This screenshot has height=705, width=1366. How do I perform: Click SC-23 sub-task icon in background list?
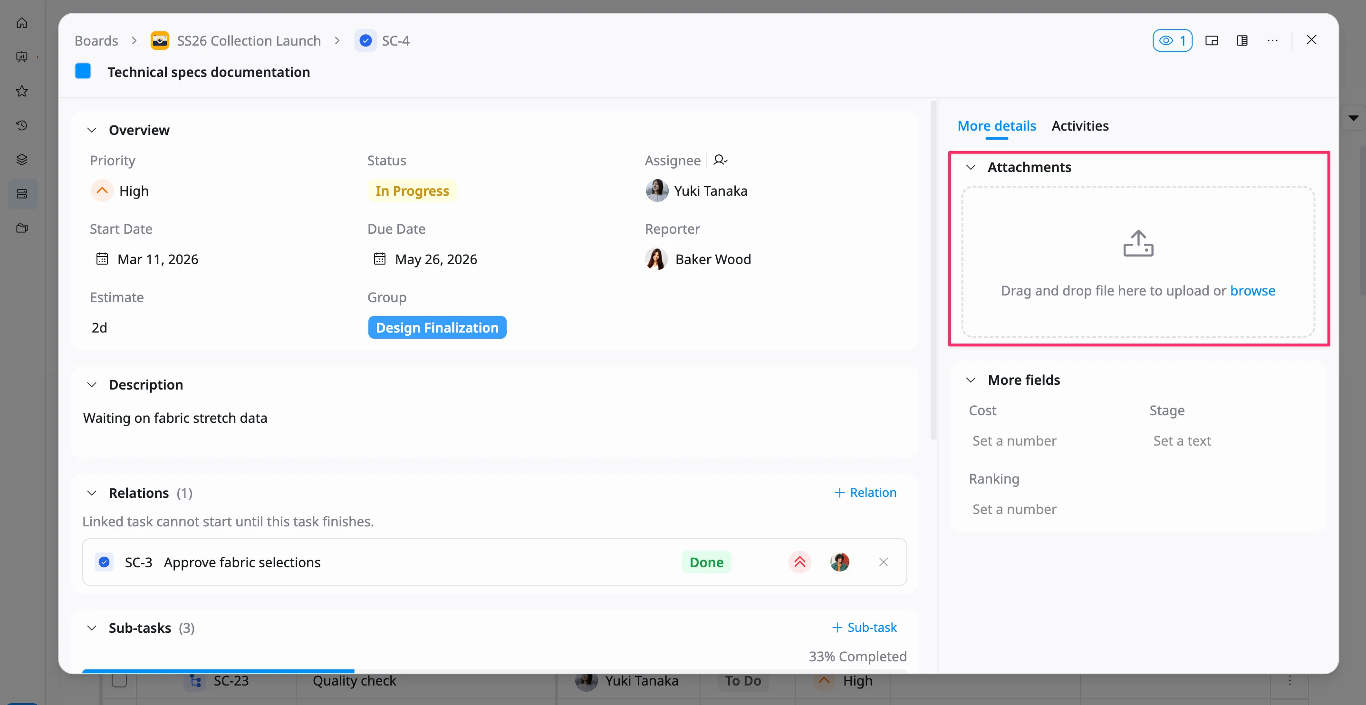196,682
